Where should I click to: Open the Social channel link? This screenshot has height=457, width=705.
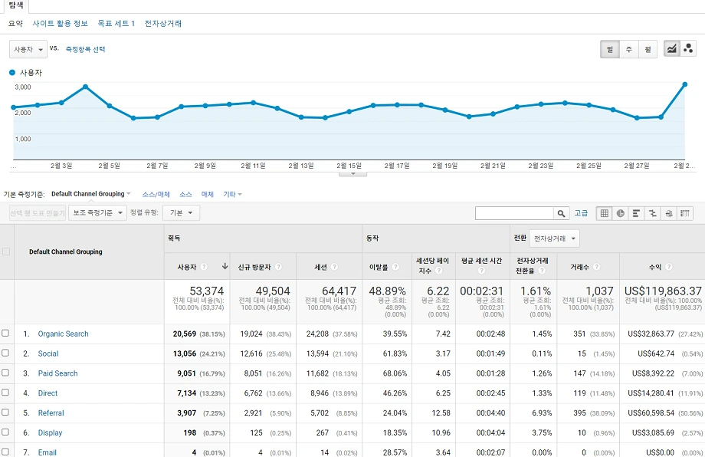click(48, 353)
